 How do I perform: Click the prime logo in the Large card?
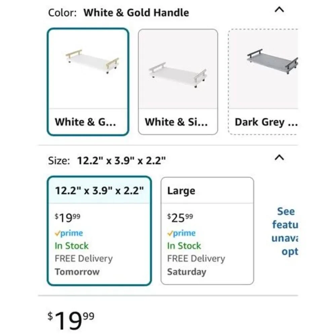(181, 233)
